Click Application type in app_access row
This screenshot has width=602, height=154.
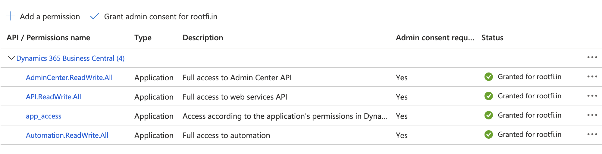[154, 116]
